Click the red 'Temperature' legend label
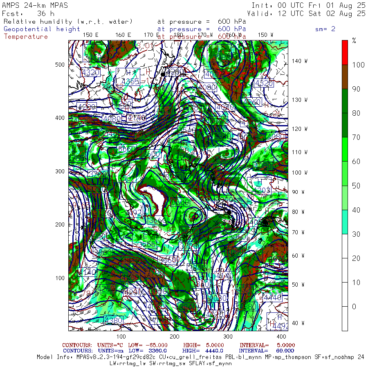 (26, 37)
